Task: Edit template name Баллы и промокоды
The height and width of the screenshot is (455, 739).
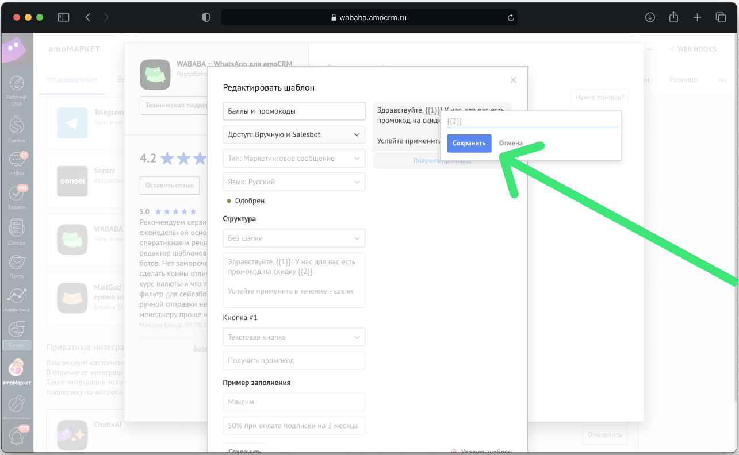Action: tap(294, 111)
